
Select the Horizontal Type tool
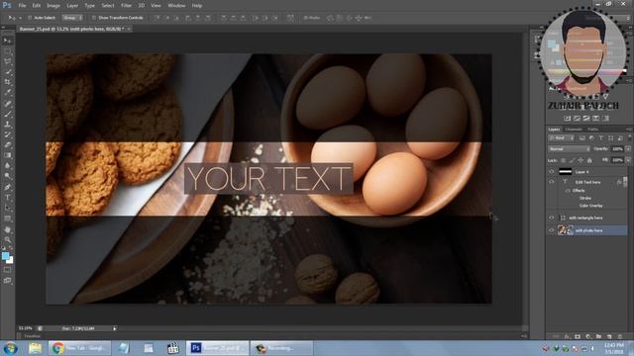[7, 198]
